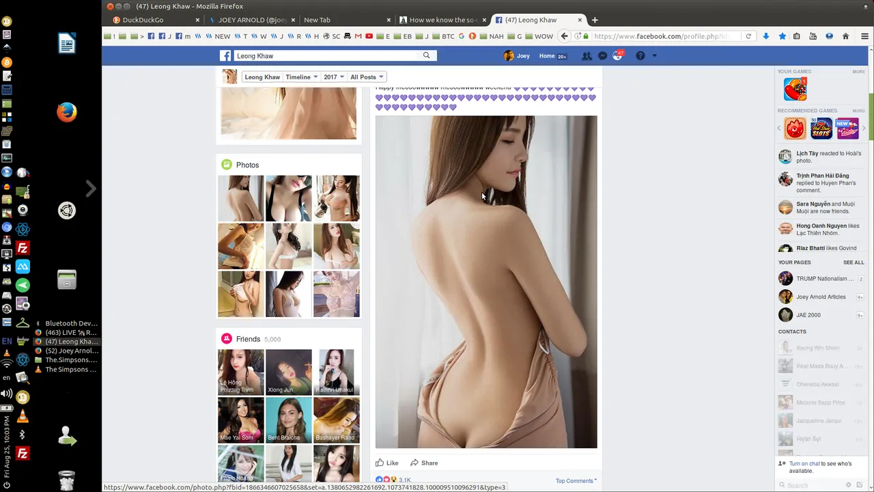This screenshot has height=492, width=874.
Task: Open Trash icon on desktop
Action: coord(66,480)
